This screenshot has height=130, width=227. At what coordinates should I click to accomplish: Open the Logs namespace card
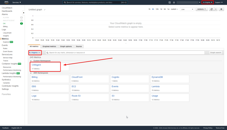(x=50, y=98)
